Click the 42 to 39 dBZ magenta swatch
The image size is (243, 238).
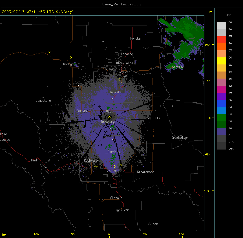222,89
